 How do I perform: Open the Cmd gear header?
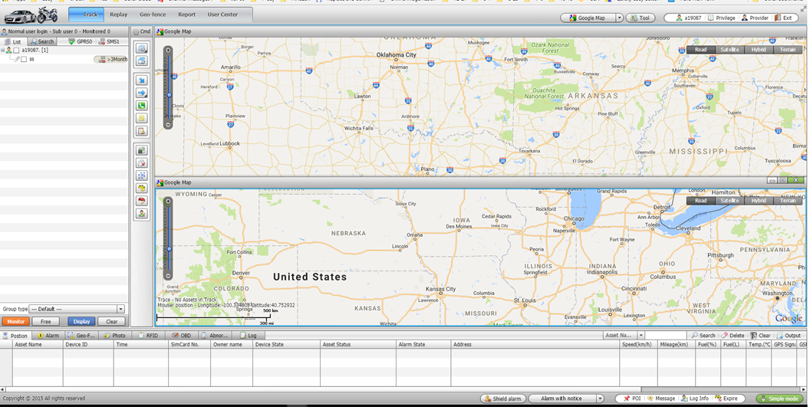[x=142, y=31]
